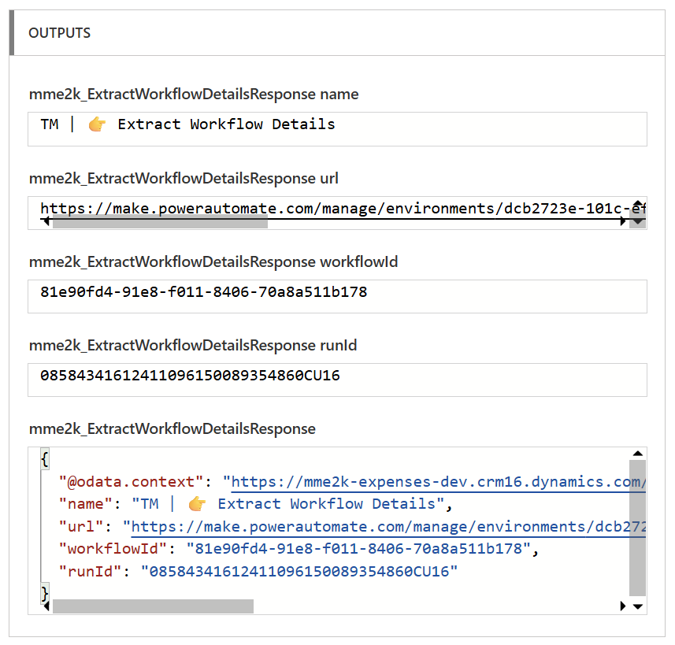Open the powerautomate.com link in the JSON url line
675x645 pixels.
(x=386, y=526)
